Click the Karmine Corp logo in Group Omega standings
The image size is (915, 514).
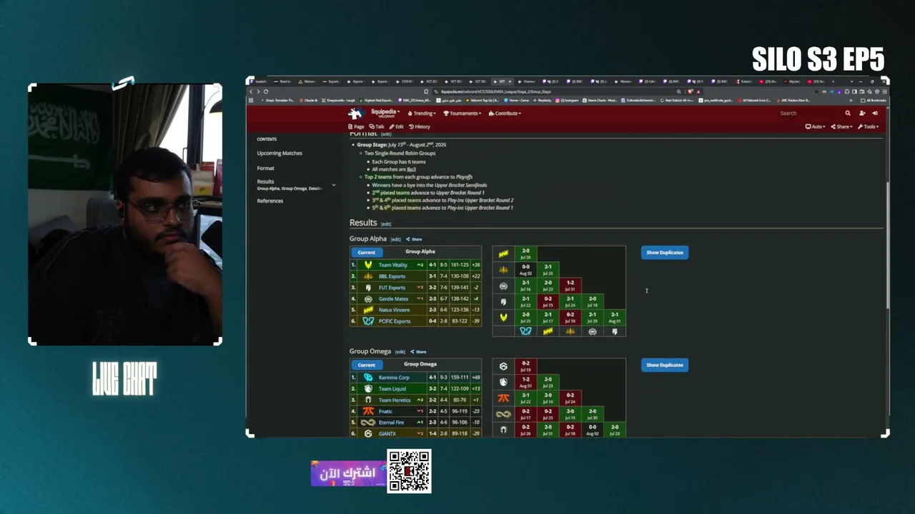(x=368, y=378)
